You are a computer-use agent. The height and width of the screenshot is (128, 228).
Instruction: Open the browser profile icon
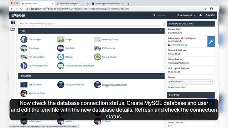pos(211,9)
